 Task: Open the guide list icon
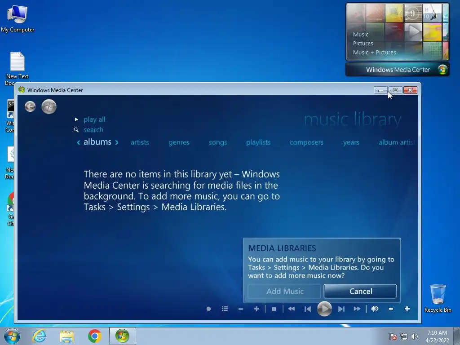click(225, 309)
